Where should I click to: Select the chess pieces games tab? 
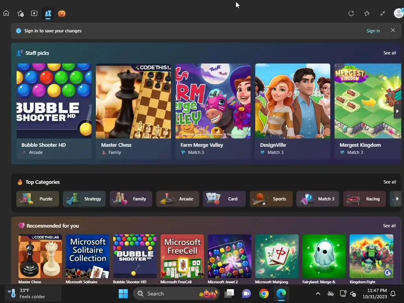coord(48,13)
